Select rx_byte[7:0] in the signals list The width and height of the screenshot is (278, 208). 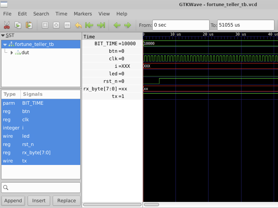(36, 152)
